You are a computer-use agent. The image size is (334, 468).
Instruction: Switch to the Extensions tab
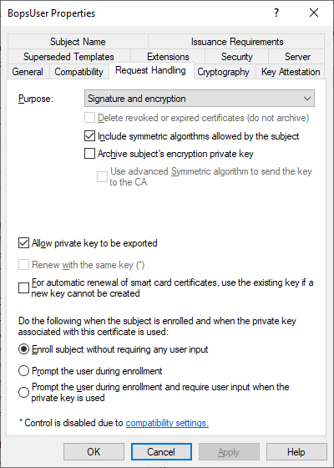(x=168, y=57)
